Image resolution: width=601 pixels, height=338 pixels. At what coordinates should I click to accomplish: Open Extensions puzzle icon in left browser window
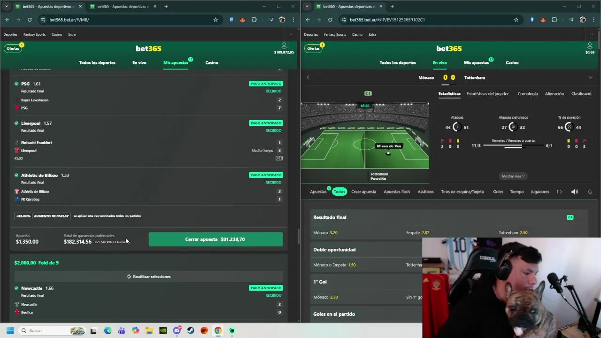pyautogui.click(x=254, y=20)
